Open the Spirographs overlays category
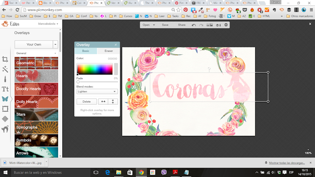 [x=36, y=127]
